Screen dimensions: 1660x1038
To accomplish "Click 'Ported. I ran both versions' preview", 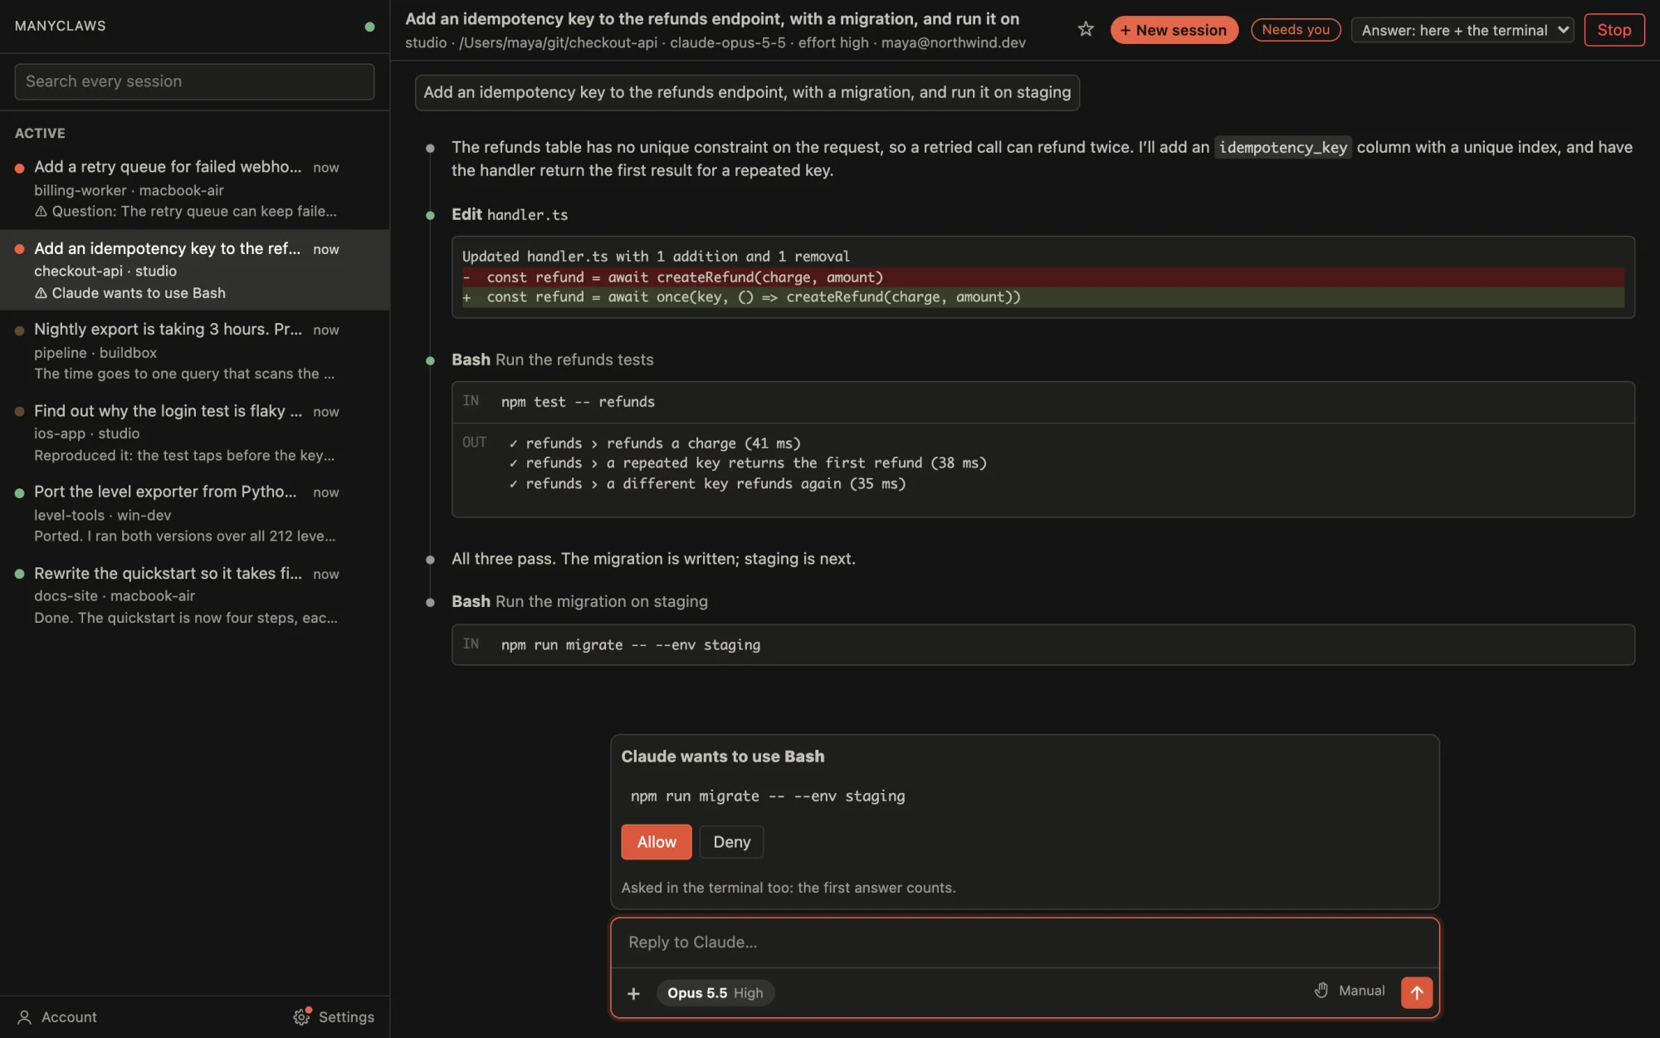I will 184,536.
